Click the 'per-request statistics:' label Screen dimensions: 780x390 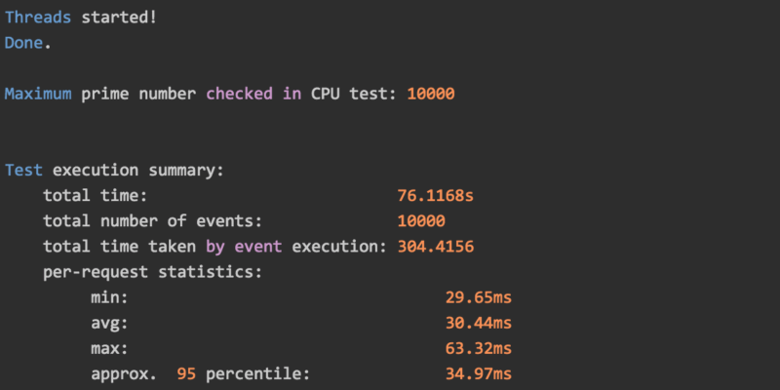(x=152, y=272)
